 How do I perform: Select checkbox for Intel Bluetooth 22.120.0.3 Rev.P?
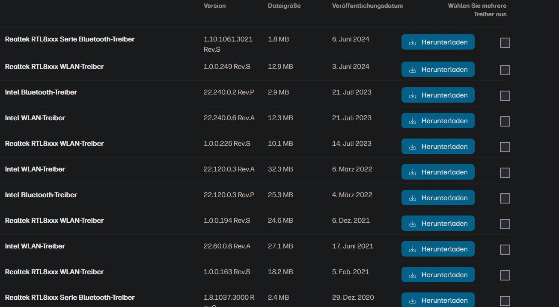point(505,198)
